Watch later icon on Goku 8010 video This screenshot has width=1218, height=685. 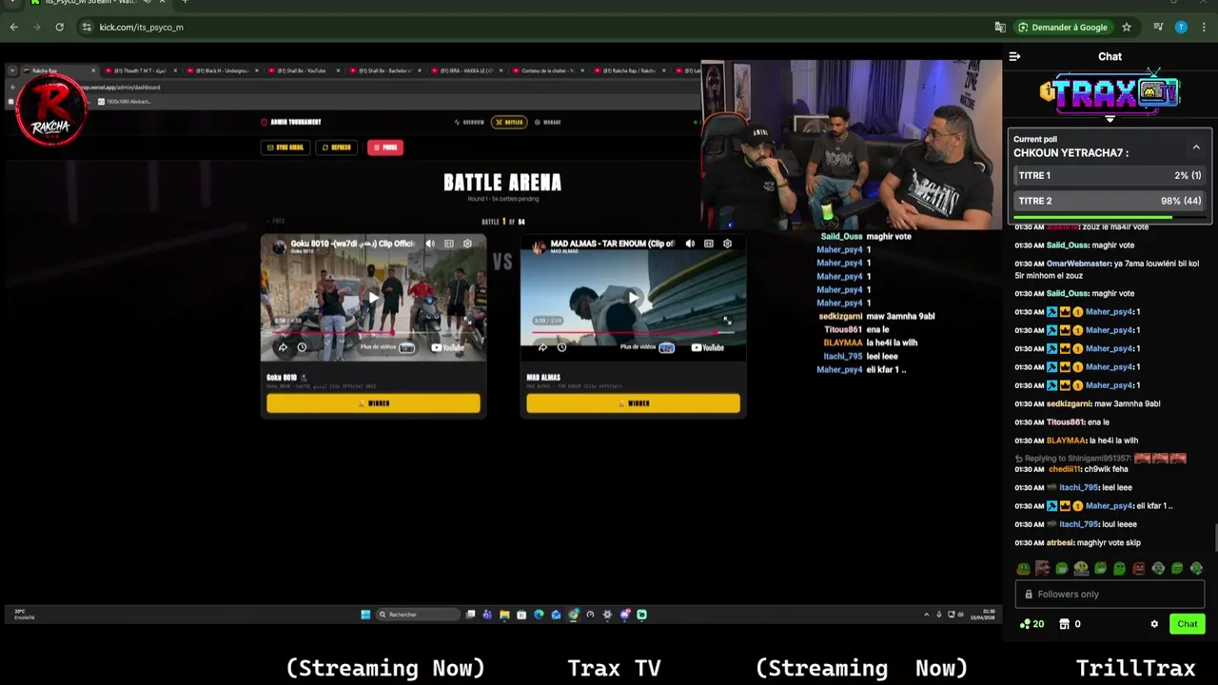(302, 347)
